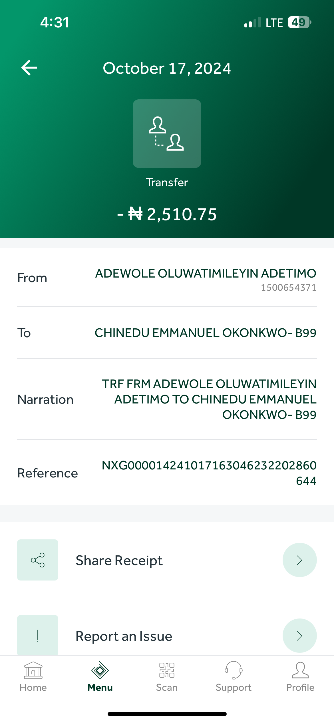The image size is (334, 723).
Task: Tap the exclamation report icon
Action: click(x=38, y=635)
